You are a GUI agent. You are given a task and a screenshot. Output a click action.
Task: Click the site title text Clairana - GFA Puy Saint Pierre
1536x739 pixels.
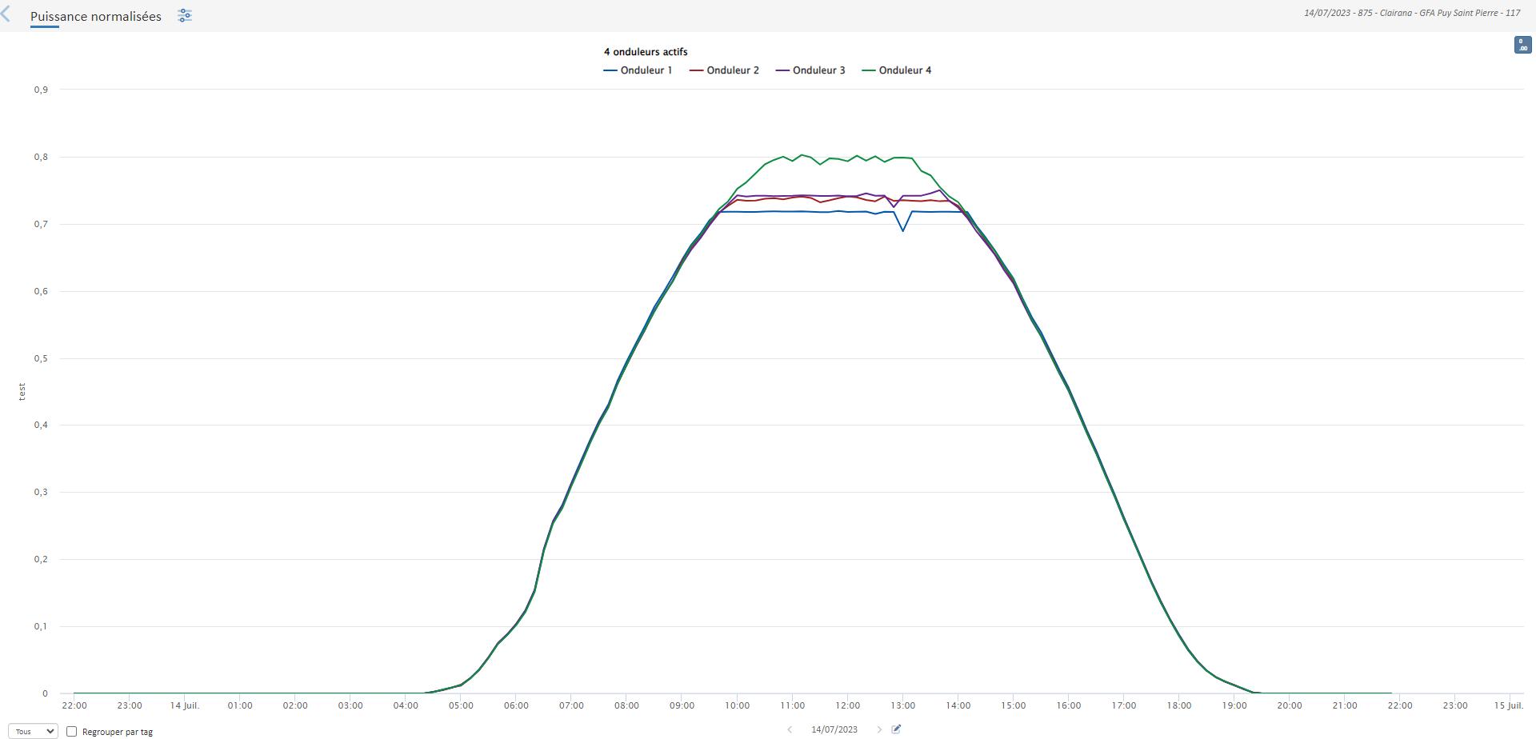pyautogui.click(x=1438, y=13)
